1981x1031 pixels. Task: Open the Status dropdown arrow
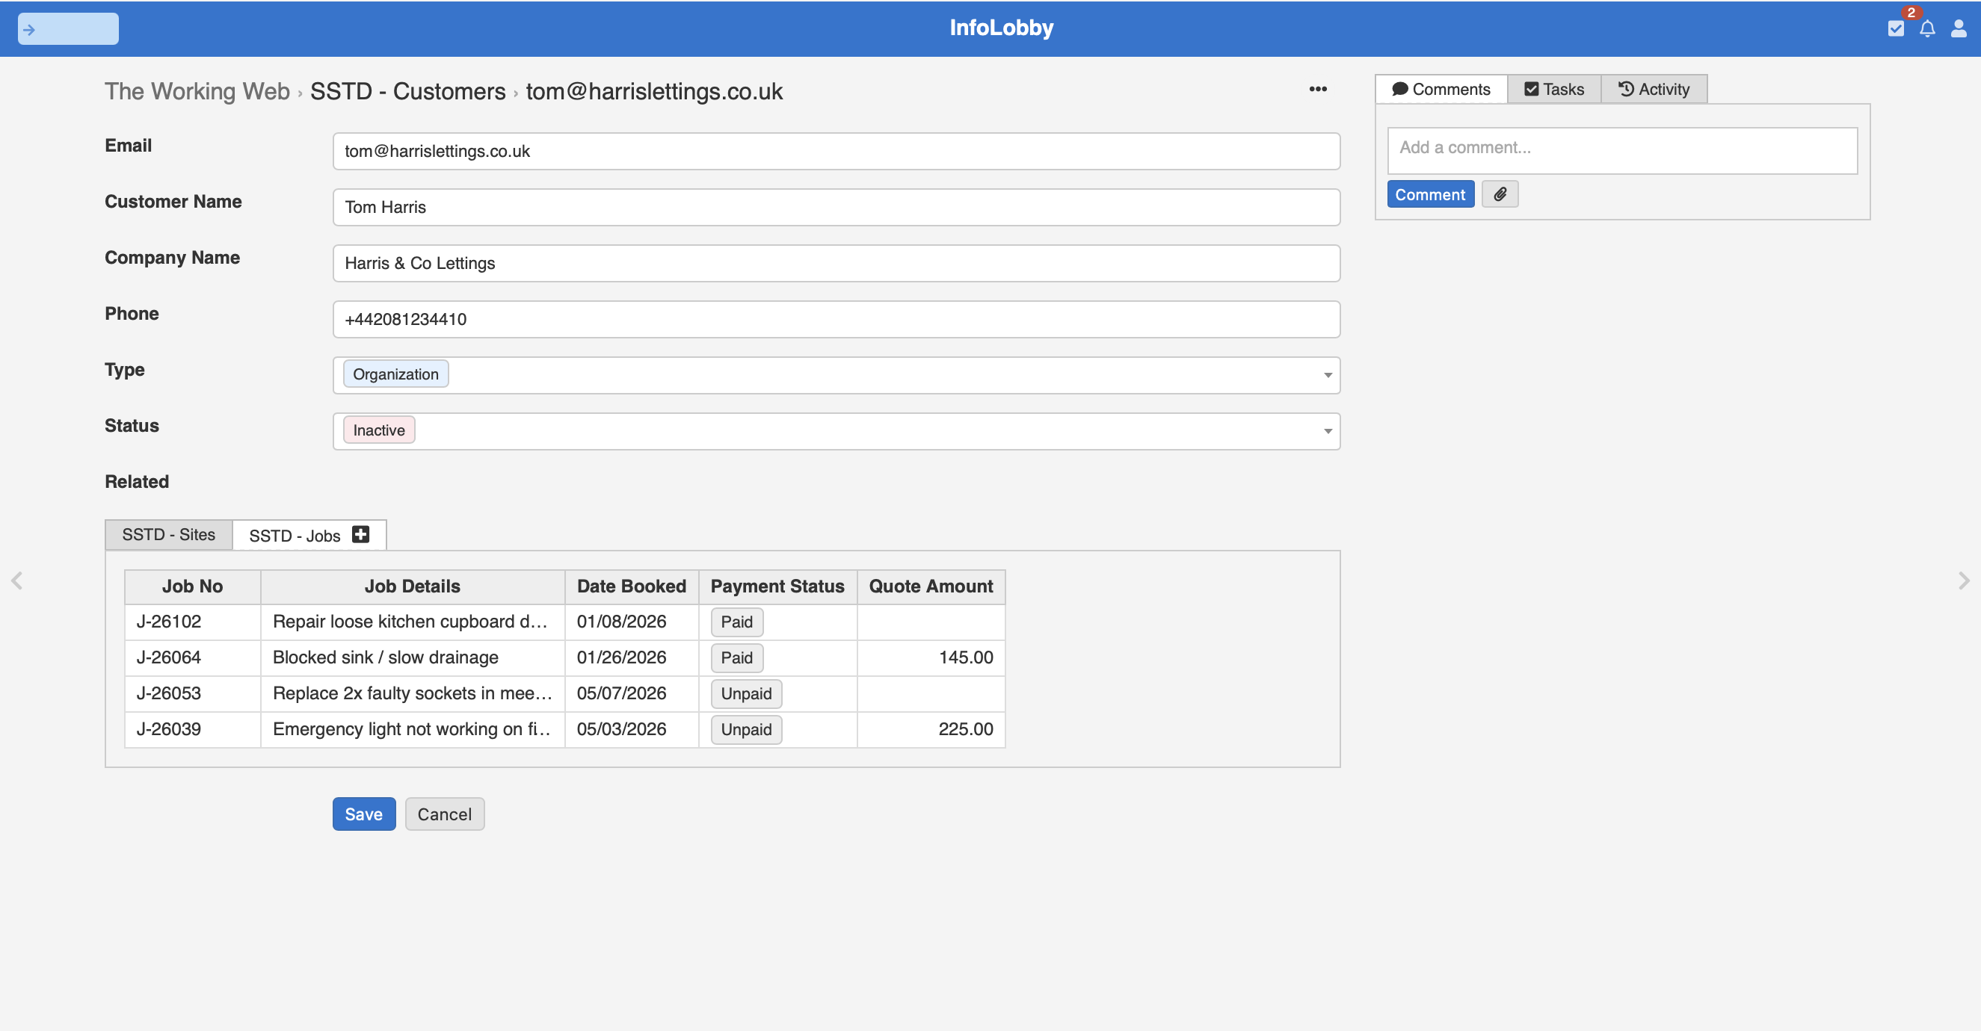click(x=1328, y=431)
